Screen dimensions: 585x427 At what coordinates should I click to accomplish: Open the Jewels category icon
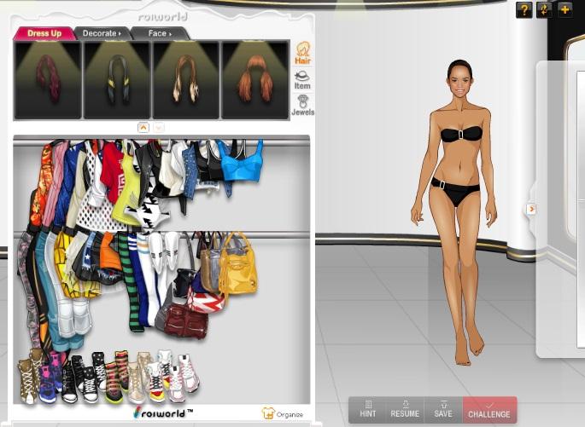coord(302,106)
